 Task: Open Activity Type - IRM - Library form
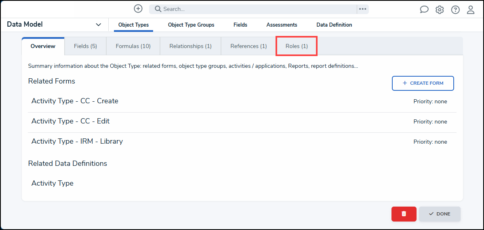tap(77, 141)
